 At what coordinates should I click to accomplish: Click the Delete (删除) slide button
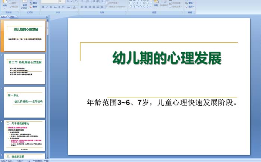(x=33, y=7)
